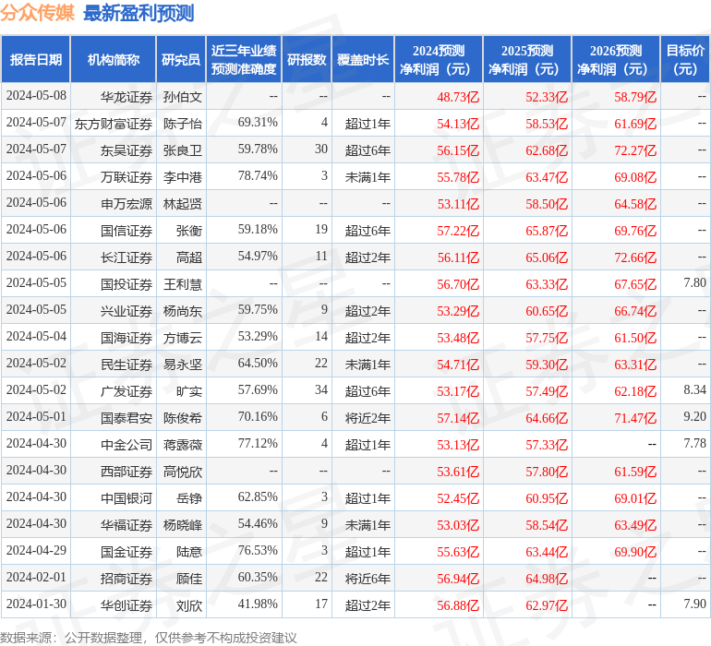Click researcher name 张良卫
The width and height of the screenshot is (711, 646).
pyautogui.click(x=182, y=150)
